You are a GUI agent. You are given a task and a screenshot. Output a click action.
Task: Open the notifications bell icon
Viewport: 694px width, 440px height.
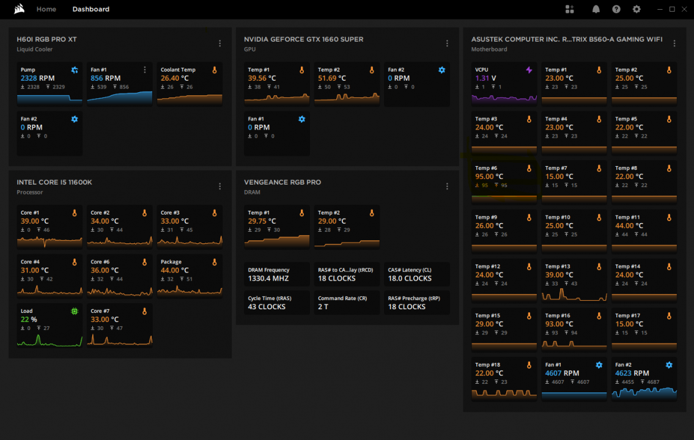click(596, 9)
